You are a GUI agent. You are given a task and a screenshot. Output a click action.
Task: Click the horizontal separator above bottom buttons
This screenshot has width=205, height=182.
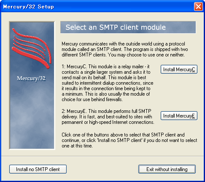click(x=102, y=156)
